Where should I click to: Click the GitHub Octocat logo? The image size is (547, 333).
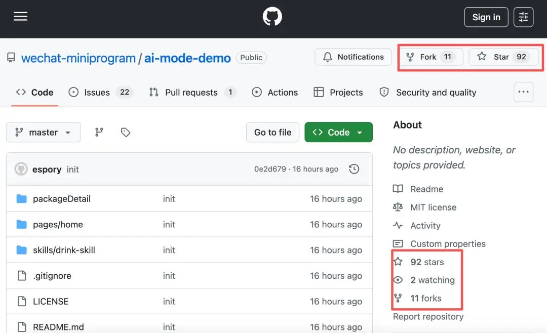272,17
